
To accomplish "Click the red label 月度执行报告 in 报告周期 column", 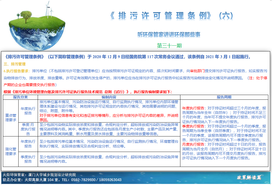I will (193, 144).
